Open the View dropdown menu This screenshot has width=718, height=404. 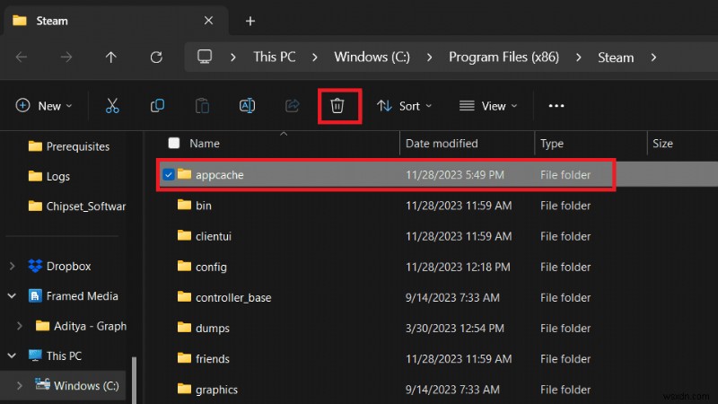(488, 106)
